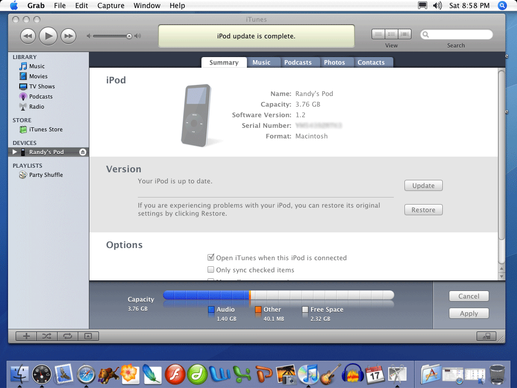Switch to list view button
Viewport: 517px width, 388px height.
378,34
